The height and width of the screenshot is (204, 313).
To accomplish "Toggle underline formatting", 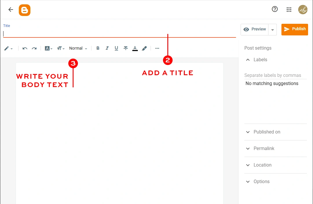I will (116, 48).
